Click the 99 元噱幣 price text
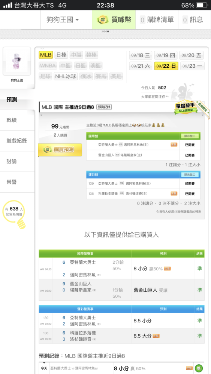The width and height of the screenshot is (211, 374). 60,126
